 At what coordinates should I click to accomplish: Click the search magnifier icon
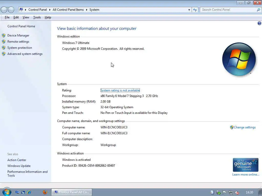[258, 10]
